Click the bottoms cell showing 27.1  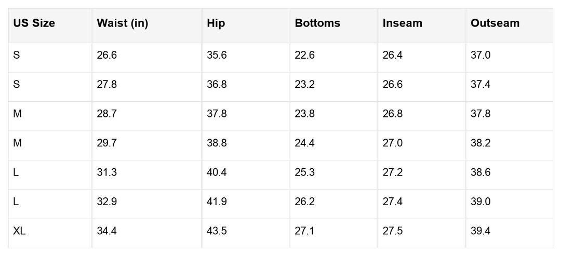[304, 231]
